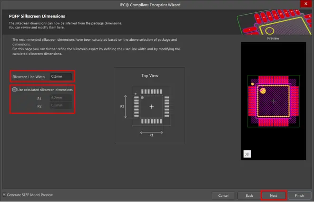Toggle Use calculated silkscreen dimensions checkbox
314x202 pixels.
tap(14, 90)
